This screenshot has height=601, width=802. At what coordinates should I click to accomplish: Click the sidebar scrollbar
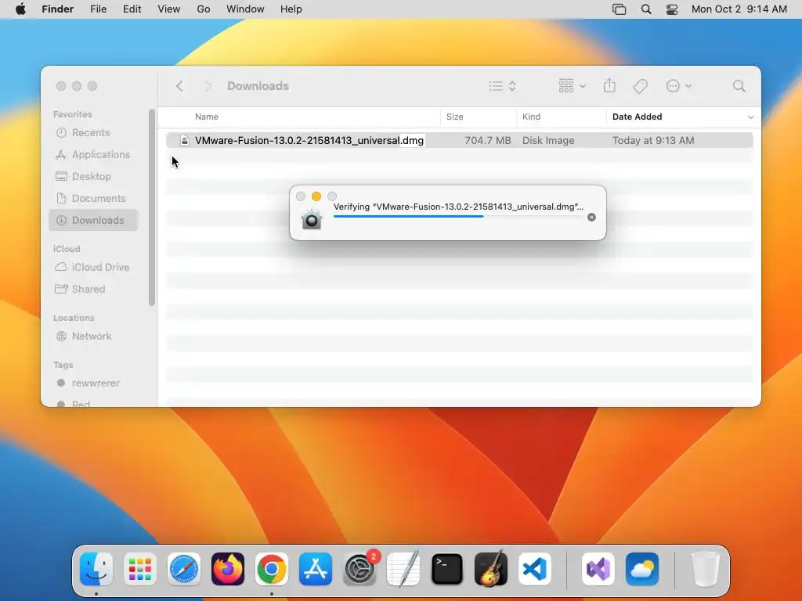(x=151, y=207)
